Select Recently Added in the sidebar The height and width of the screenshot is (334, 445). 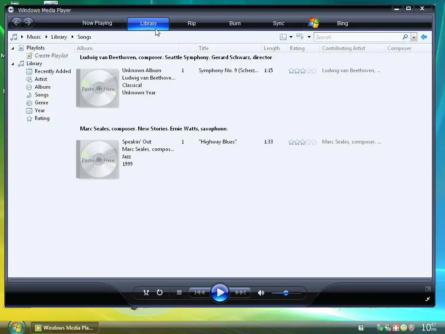click(53, 71)
